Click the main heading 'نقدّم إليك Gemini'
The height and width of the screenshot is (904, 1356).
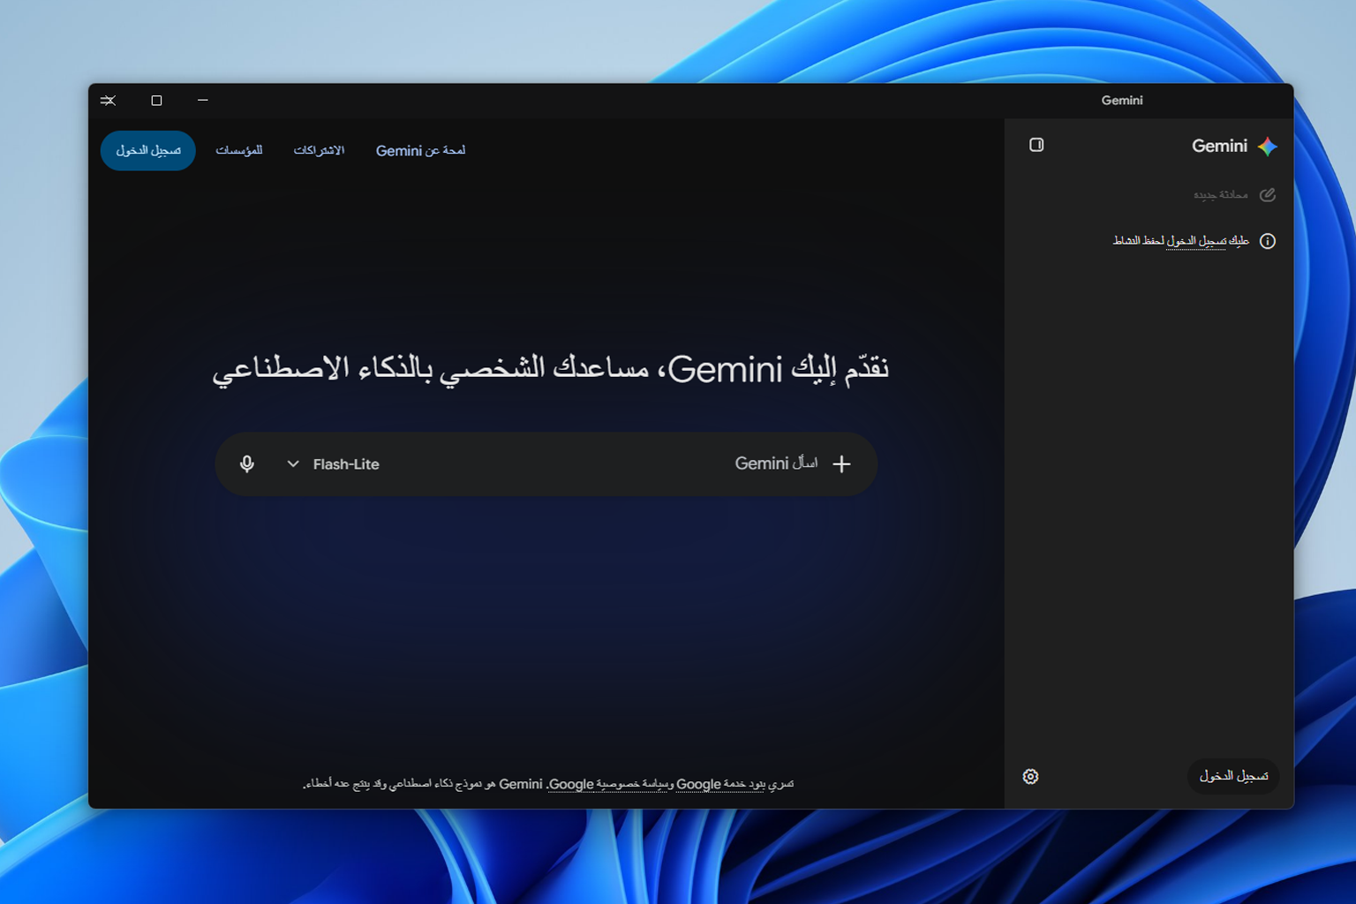click(549, 369)
